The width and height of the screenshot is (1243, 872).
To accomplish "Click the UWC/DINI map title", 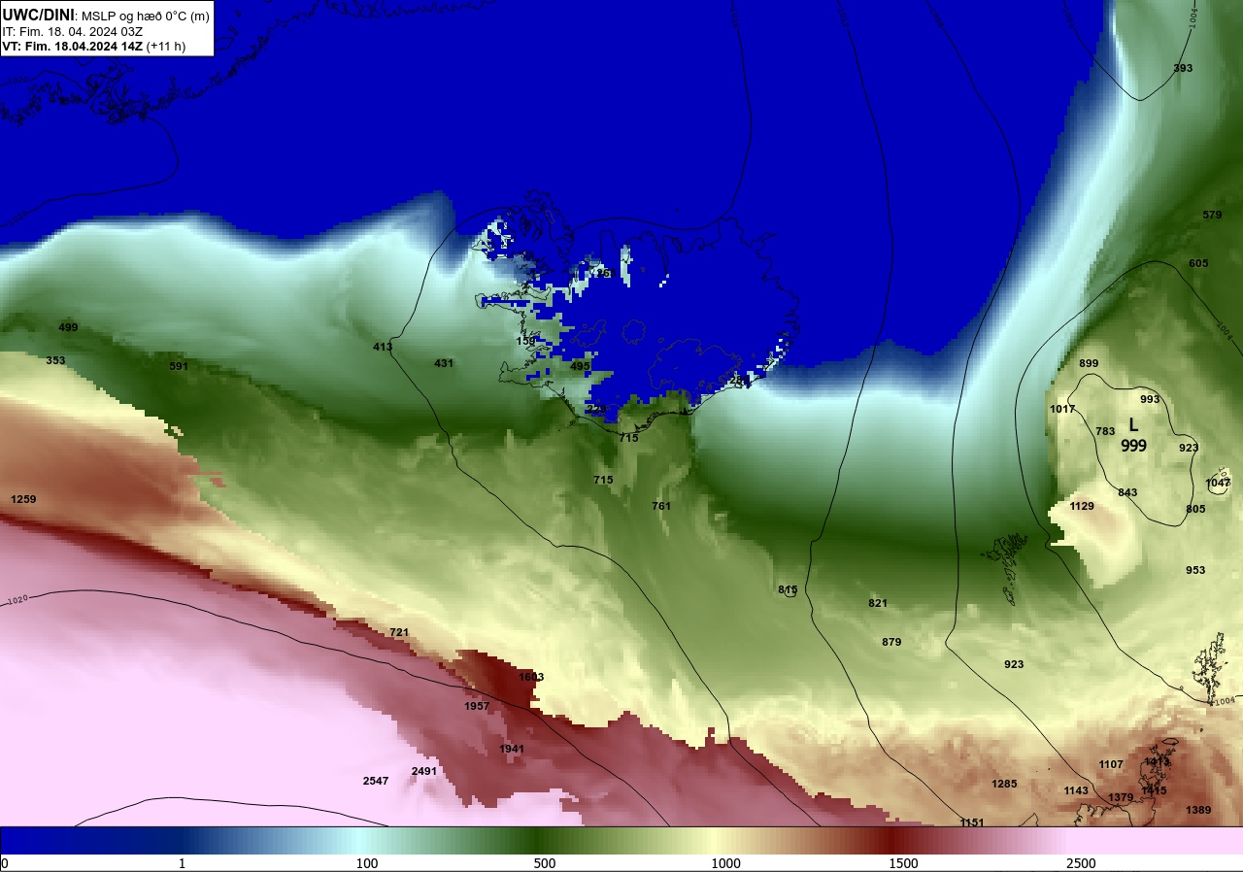I will [x=105, y=15].
